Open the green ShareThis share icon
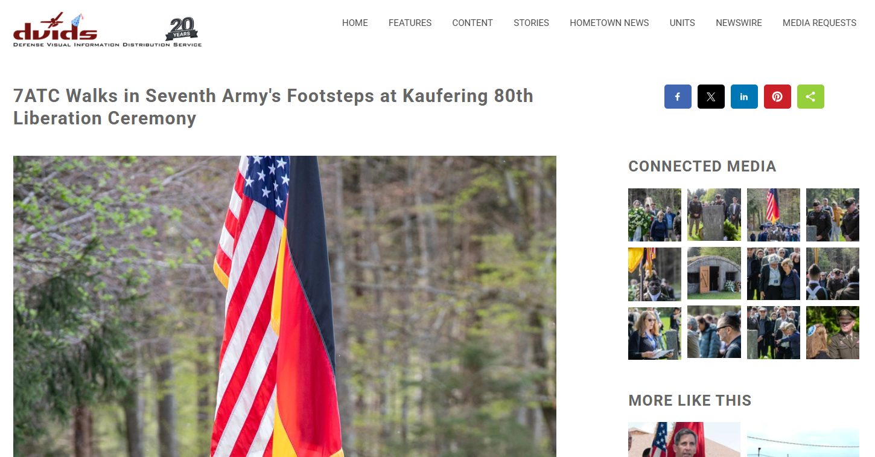The height and width of the screenshot is (457, 875). point(810,97)
